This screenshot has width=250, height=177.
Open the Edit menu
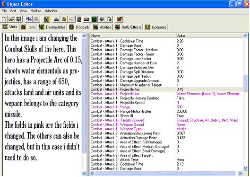(13, 11)
